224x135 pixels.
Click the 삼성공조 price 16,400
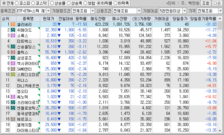click(x=51, y=58)
